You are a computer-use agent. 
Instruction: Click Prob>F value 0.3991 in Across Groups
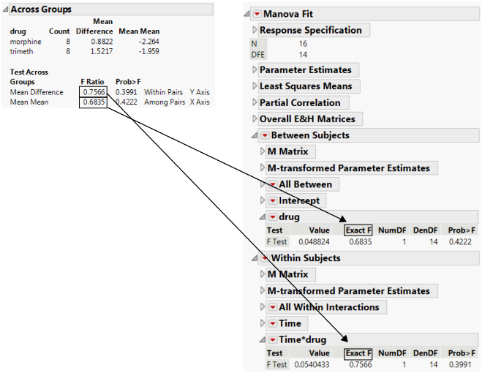pyautogui.click(x=127, y=92)
